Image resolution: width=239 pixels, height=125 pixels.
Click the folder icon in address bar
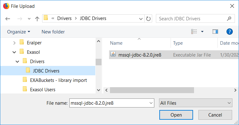(x=46, y=18)
